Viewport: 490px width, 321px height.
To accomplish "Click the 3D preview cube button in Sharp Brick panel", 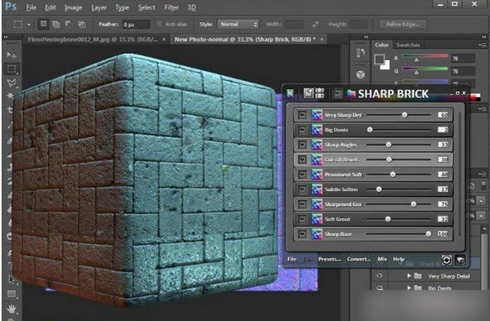I will (x=460, y=260).
